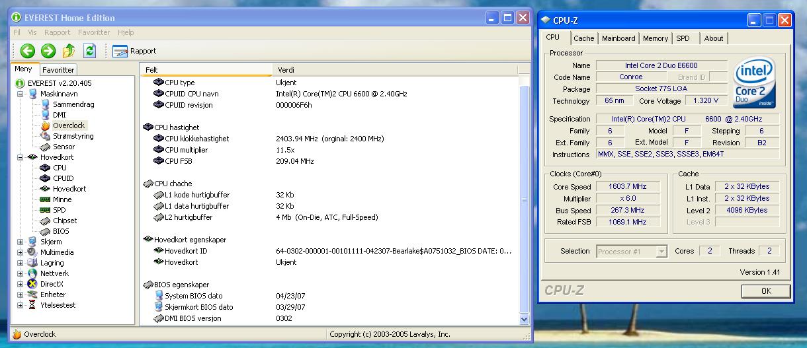Viewport: 807px width, 348px height.
Task: Collapse the Hovedkort tree node
Action: coord(20,157)
